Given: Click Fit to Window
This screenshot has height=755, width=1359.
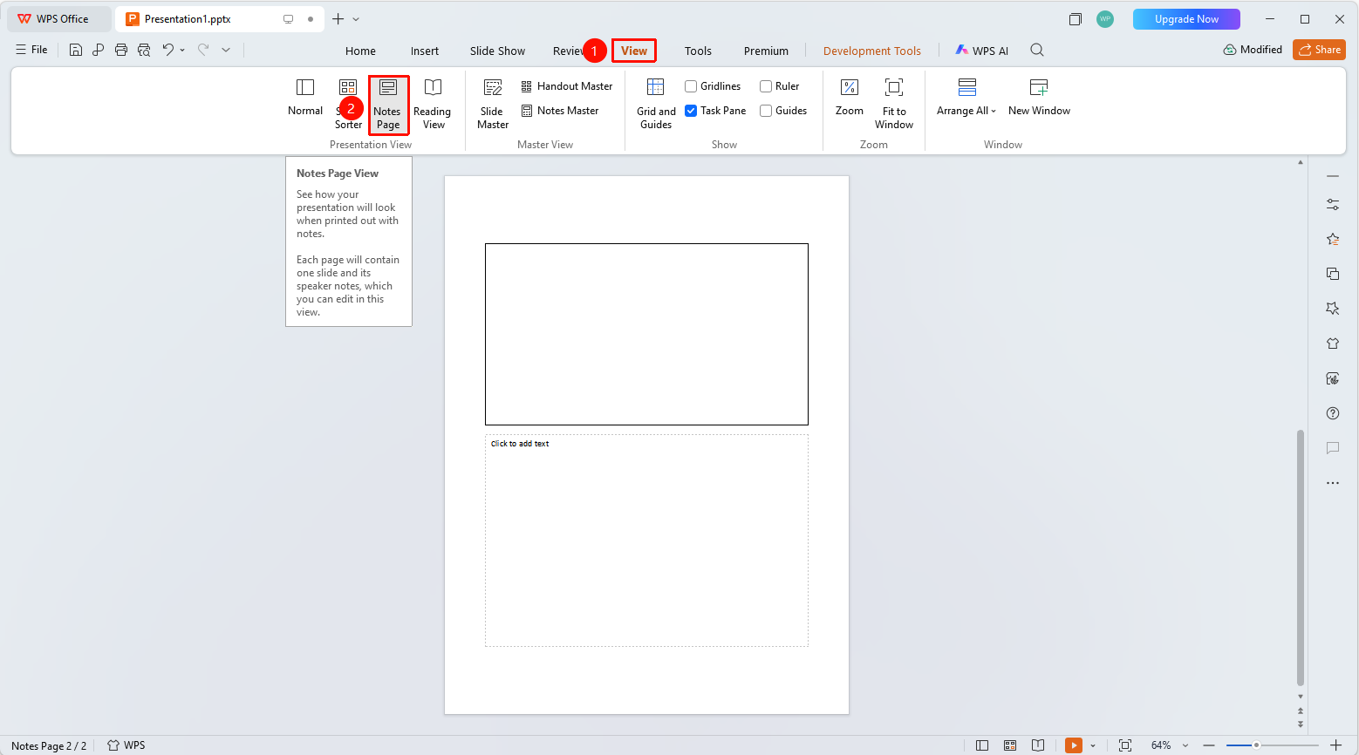Looking at the screenshot, I should click(894, 104).
